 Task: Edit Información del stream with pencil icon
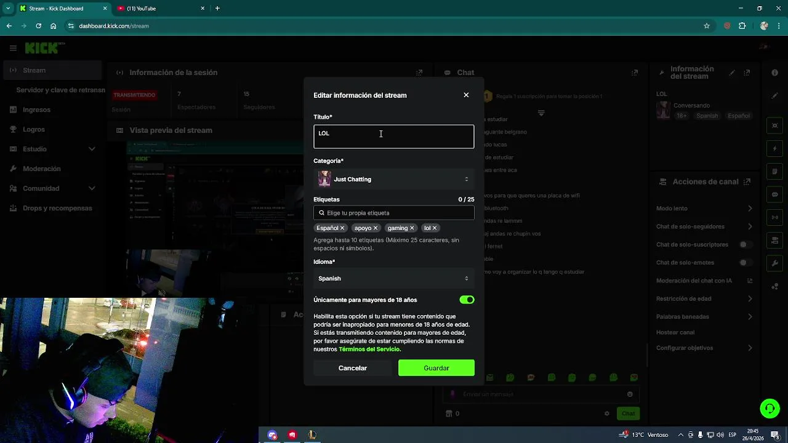point(732,73)
